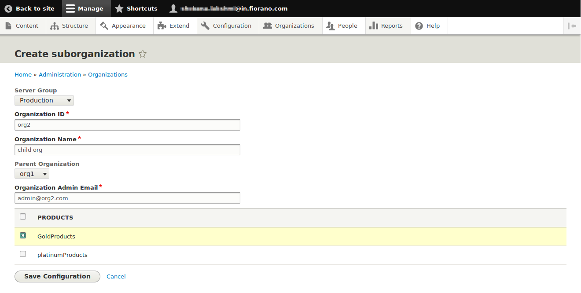
Task: Open the Help menu item
Action: [x=427, y=26]
